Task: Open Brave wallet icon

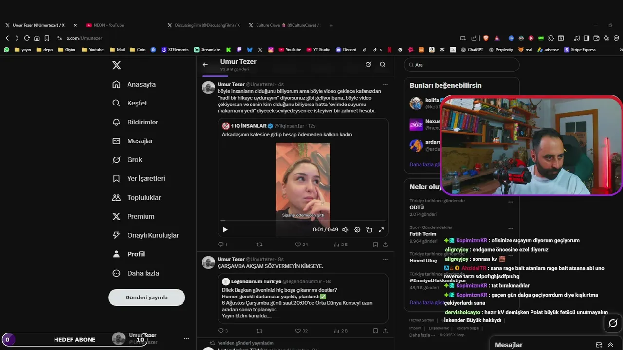Action: 596,38
